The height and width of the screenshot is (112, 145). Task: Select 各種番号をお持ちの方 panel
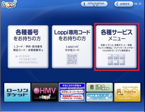[28, 47]
